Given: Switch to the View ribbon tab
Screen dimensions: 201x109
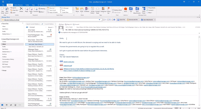Looking at the screenshot, I should point(33,5).
